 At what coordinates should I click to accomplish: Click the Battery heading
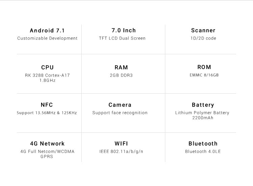[x=203, y=105]
